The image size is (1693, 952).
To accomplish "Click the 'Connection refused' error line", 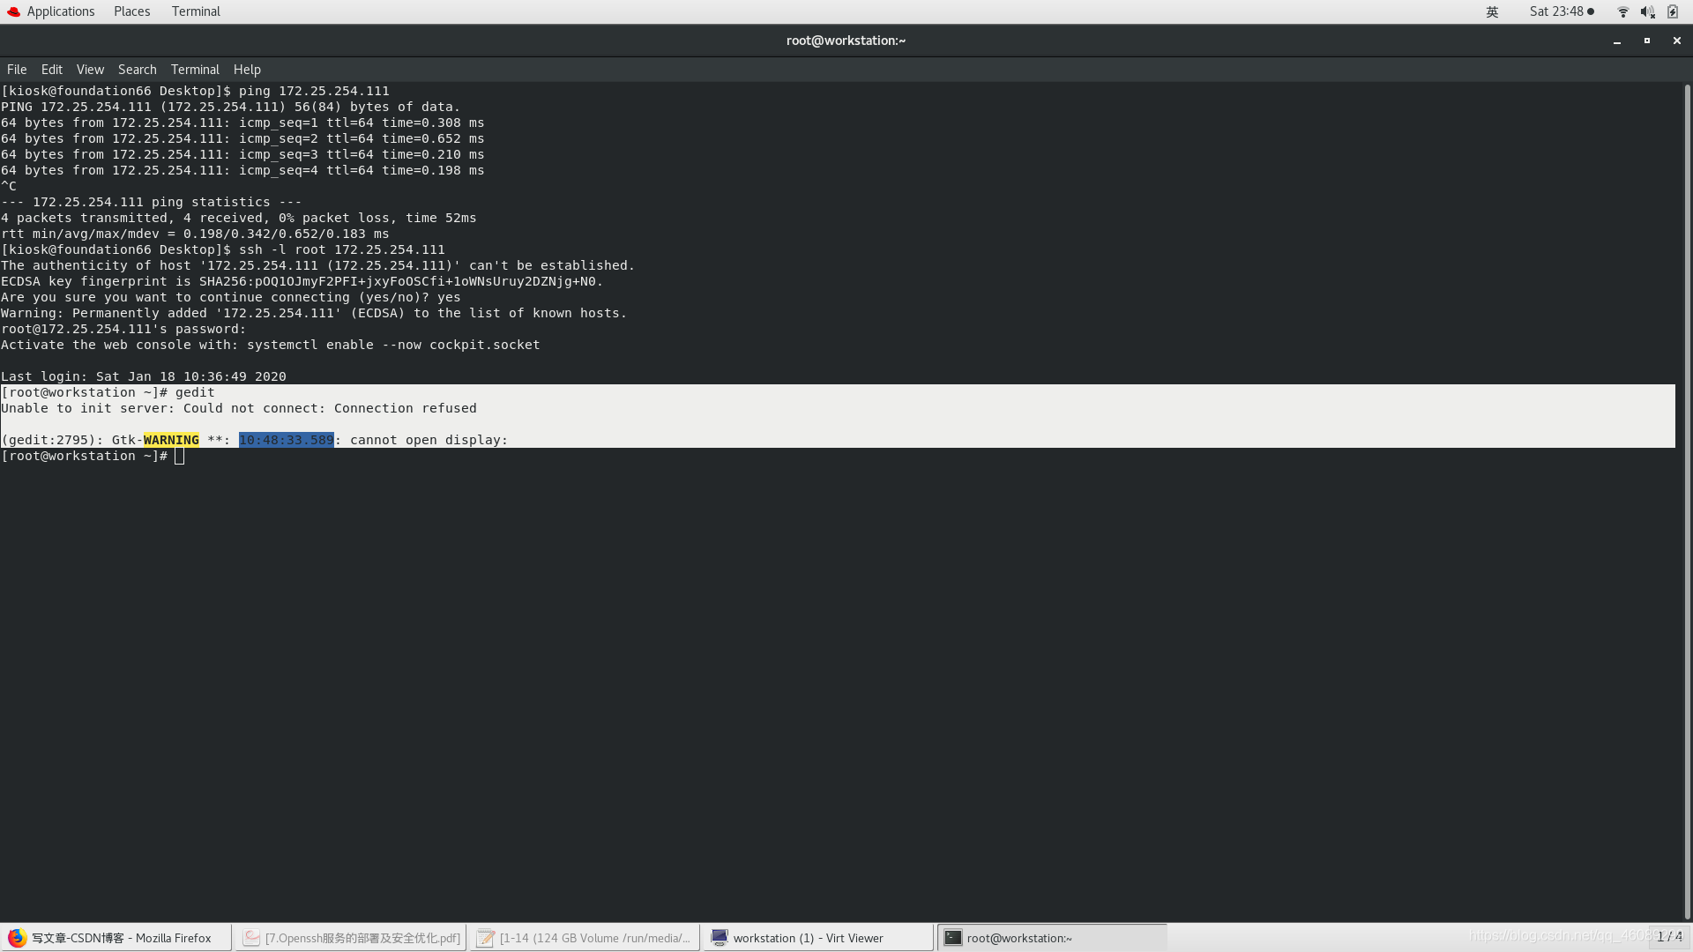I will (239, 408).
